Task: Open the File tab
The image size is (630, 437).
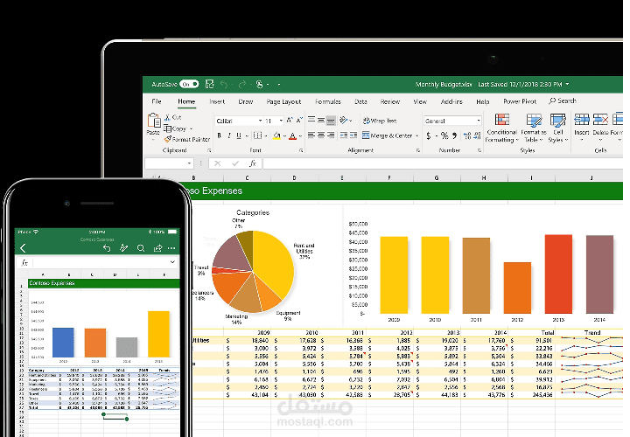Action: coord(157,101)
